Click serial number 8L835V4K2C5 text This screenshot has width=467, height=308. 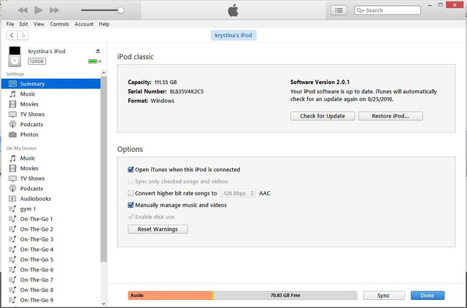pos(187,91)
